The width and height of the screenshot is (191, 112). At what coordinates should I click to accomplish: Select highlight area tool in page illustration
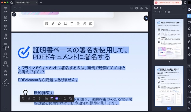click(x=47, y=24)
